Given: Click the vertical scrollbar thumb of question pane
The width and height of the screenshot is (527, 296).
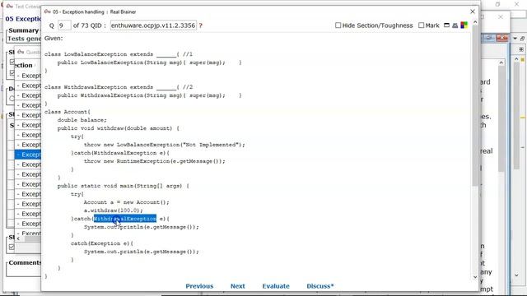Looking at the screenshot, I should pyautogui.click(x=475, y=106).
